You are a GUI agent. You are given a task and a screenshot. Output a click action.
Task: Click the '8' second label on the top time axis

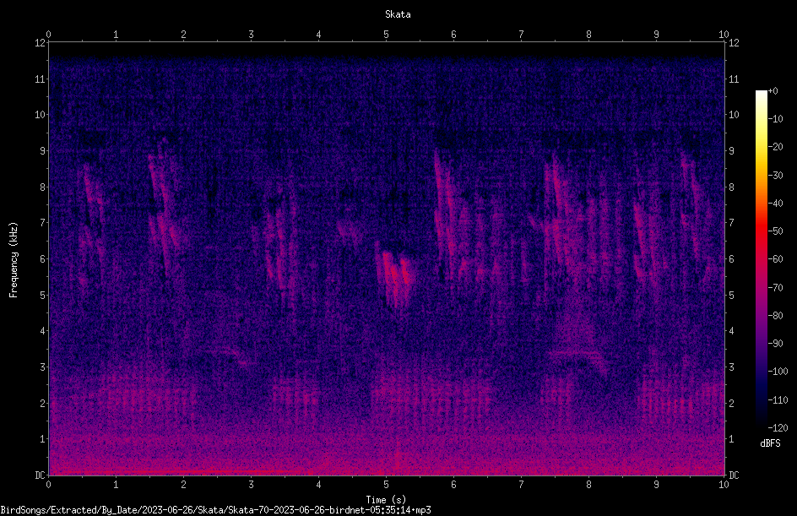point(588,34)
